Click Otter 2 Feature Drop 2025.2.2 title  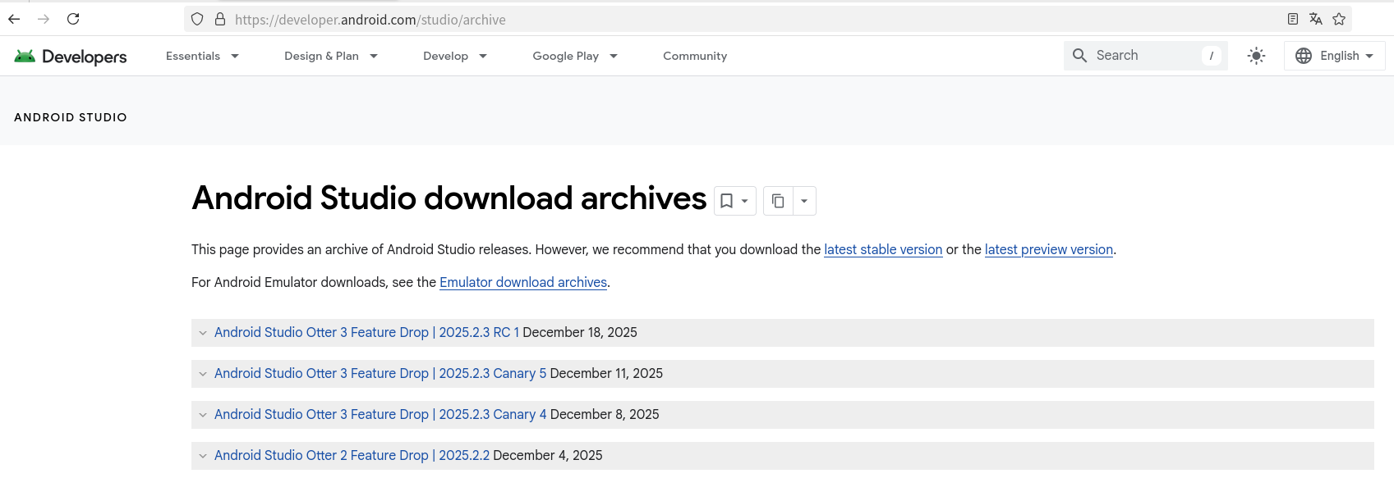[352, 455]
